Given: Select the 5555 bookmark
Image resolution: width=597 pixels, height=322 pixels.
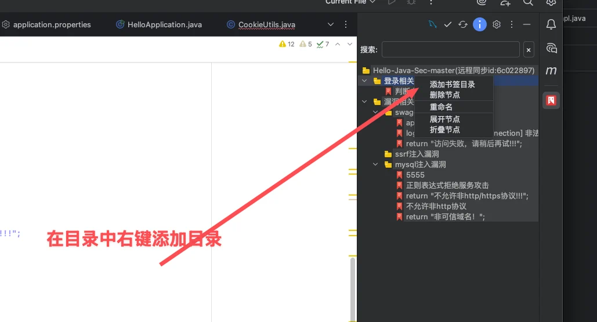Looking at the screenshot, I should [410, 175].
